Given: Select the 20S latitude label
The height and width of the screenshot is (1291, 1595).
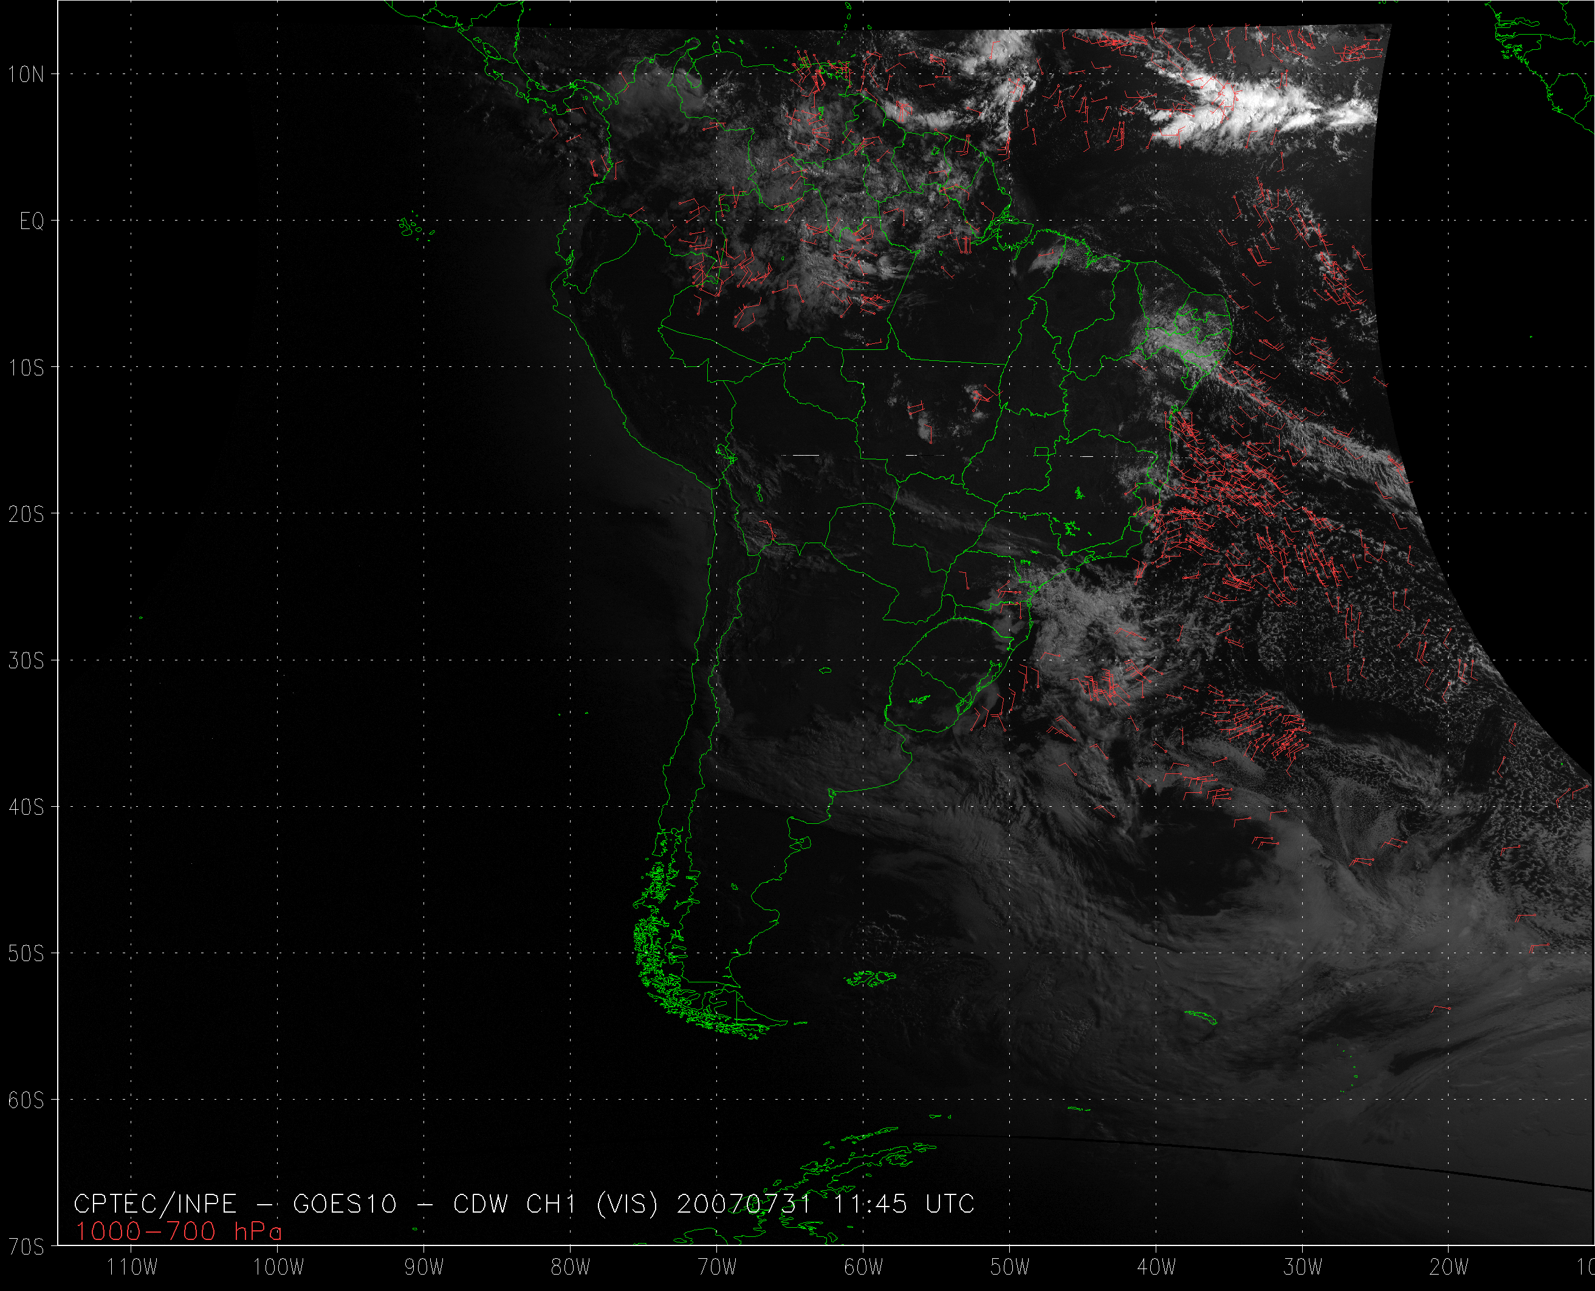Looking at the screenshot, I should click(x=26, y=514).
